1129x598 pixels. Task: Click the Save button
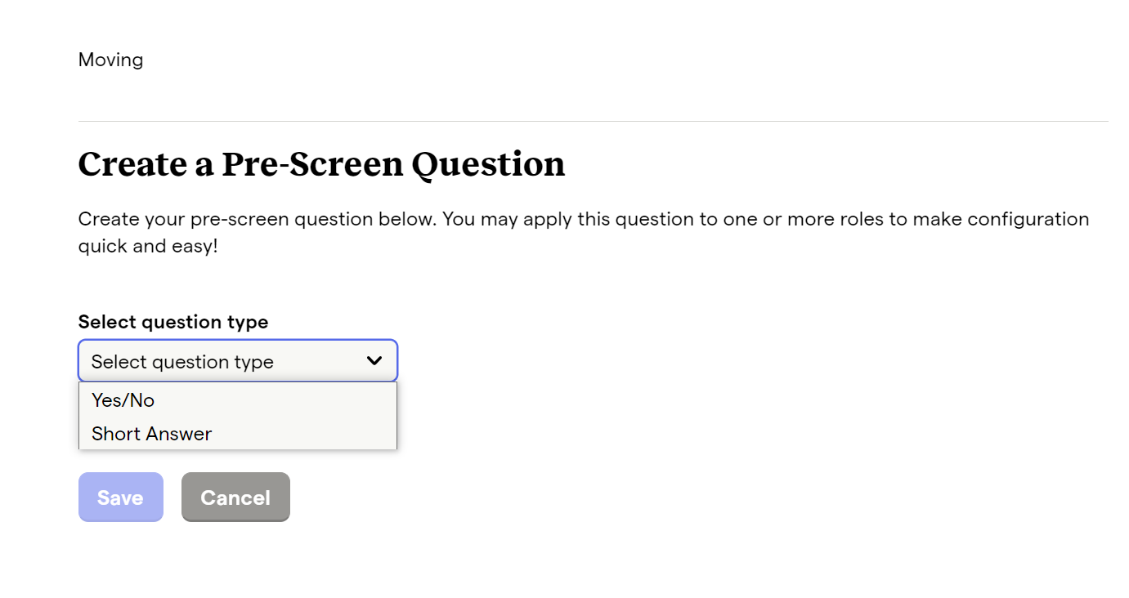pyautogui.click(x=121, y=497)
